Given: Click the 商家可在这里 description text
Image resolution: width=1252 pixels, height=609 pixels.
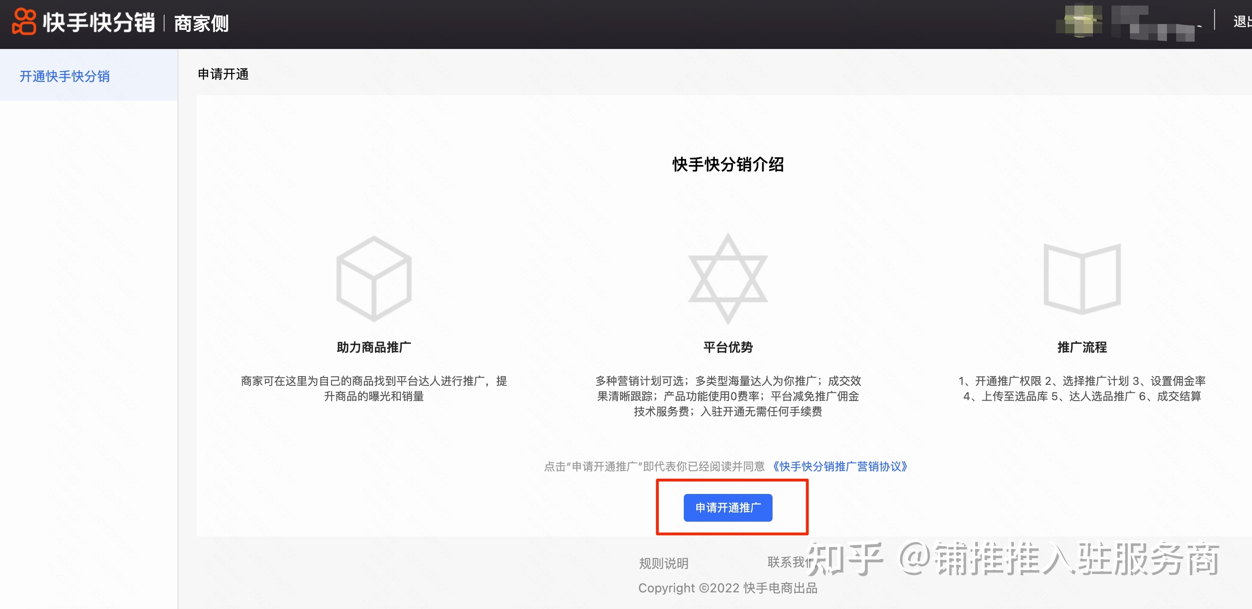Looking at the screenshot, I should pyautogui.click(x=374, y=389).
